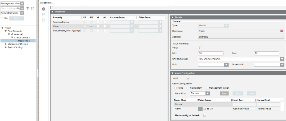
Task: Click the Min value input field
Action: 211,53
